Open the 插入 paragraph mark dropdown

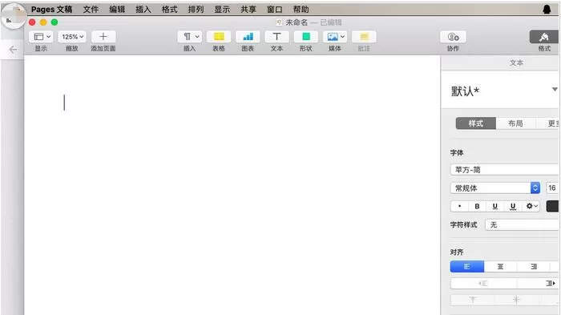coord(190,37)
